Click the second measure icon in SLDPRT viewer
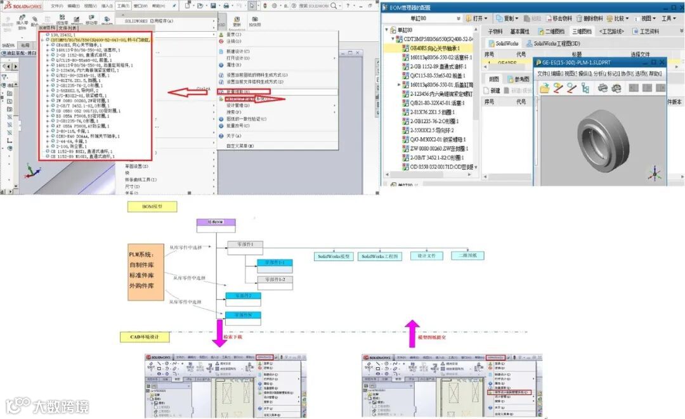685x419 pixels. click(571, 88)
